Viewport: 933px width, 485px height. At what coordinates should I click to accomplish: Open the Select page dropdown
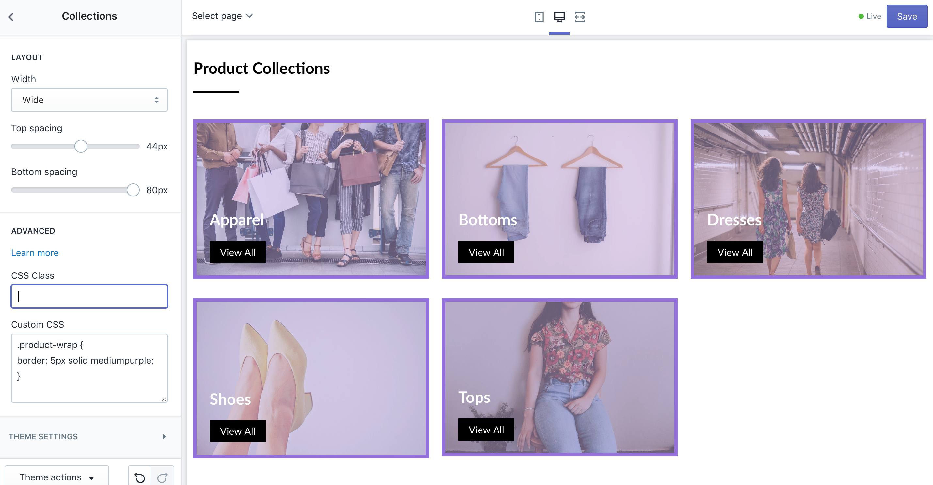pos(222,16)
